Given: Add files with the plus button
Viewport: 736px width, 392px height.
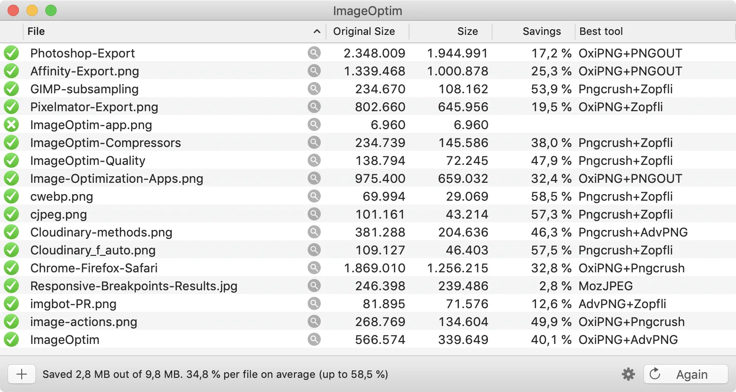Looking at the screenshot, I should [22, 374].
